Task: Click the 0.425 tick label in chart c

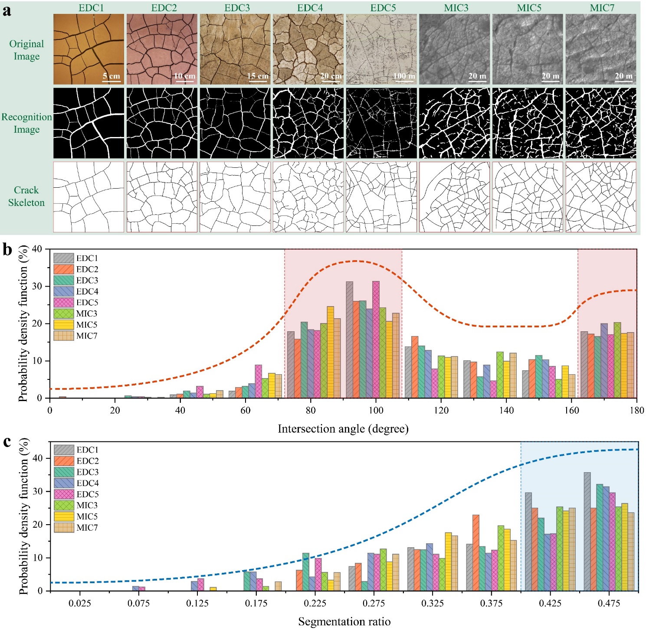Action: tap(550, 603)
